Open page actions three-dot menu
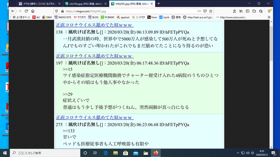The height and width of the screenshot is (157, 280). 199,11
